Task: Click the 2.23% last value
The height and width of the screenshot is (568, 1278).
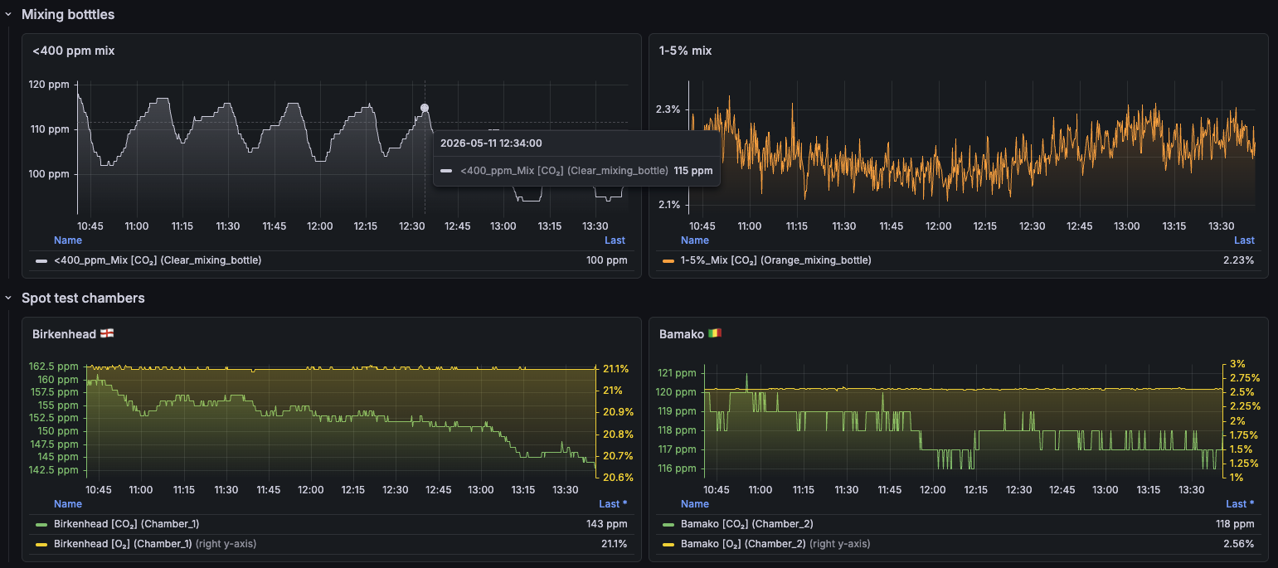Action: [x=1239, y=260]
